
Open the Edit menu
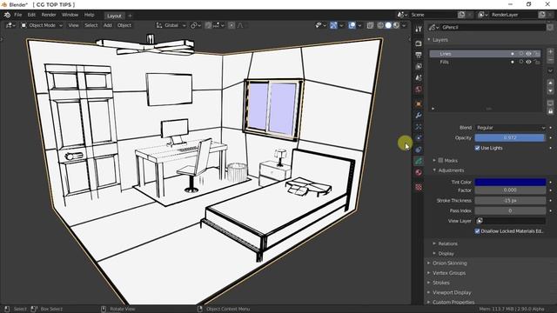coord(31,15)
